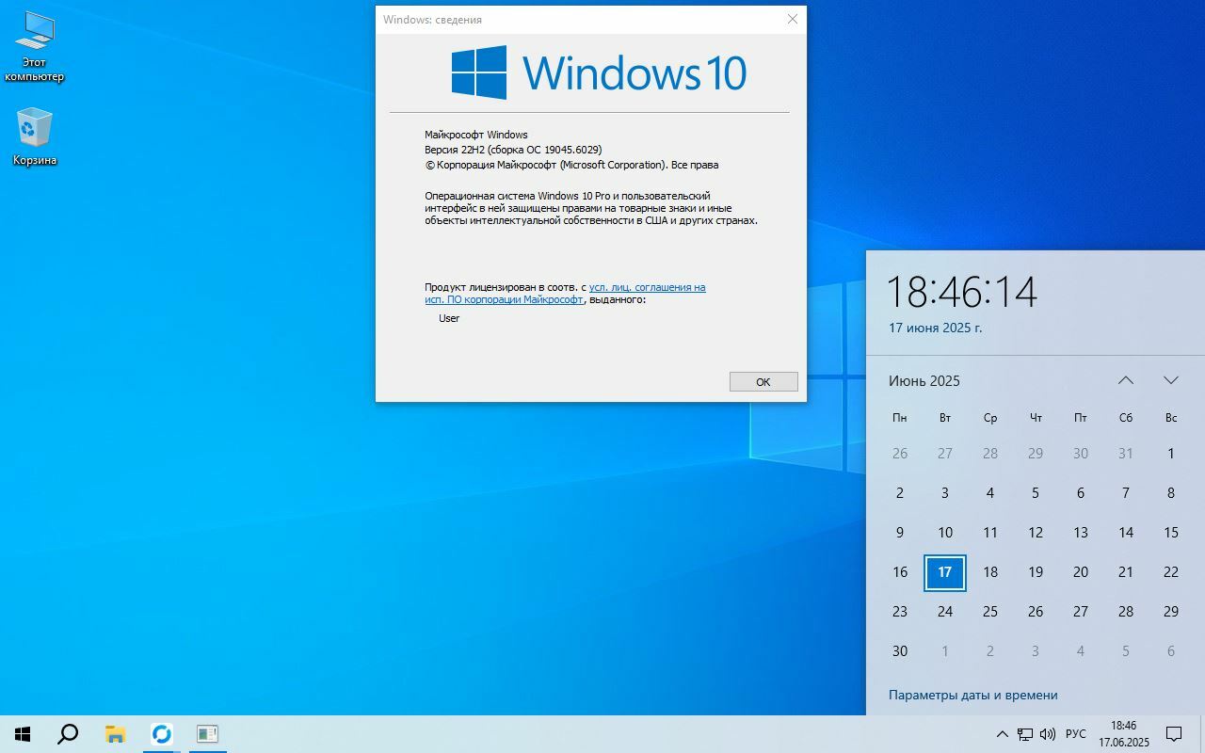The height and width of the screenshot is (753, 1205).
Task: Open Параметры даты и времени link
Action: [x=972, y=695]
